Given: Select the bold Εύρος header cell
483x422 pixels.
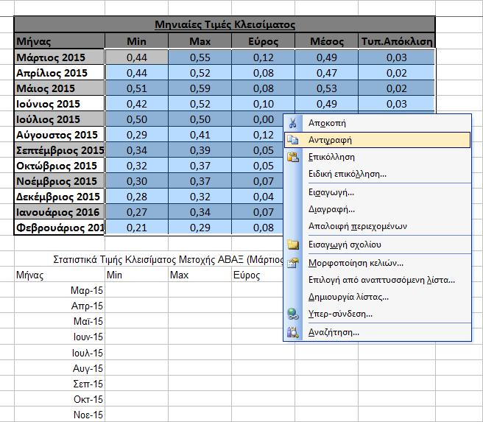Looking at the screenshot, I should pyautogui.click(x=264, y=41).
